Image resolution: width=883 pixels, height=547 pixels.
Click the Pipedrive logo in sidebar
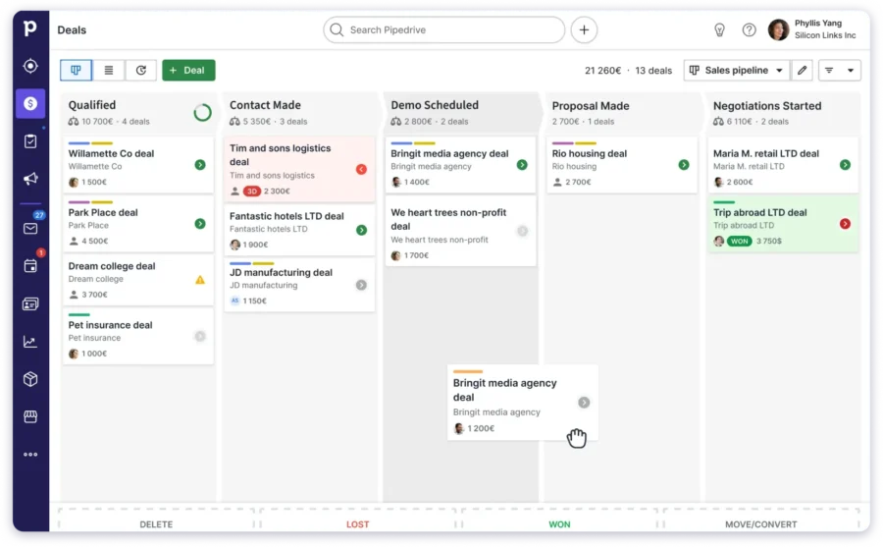[29, 27]
